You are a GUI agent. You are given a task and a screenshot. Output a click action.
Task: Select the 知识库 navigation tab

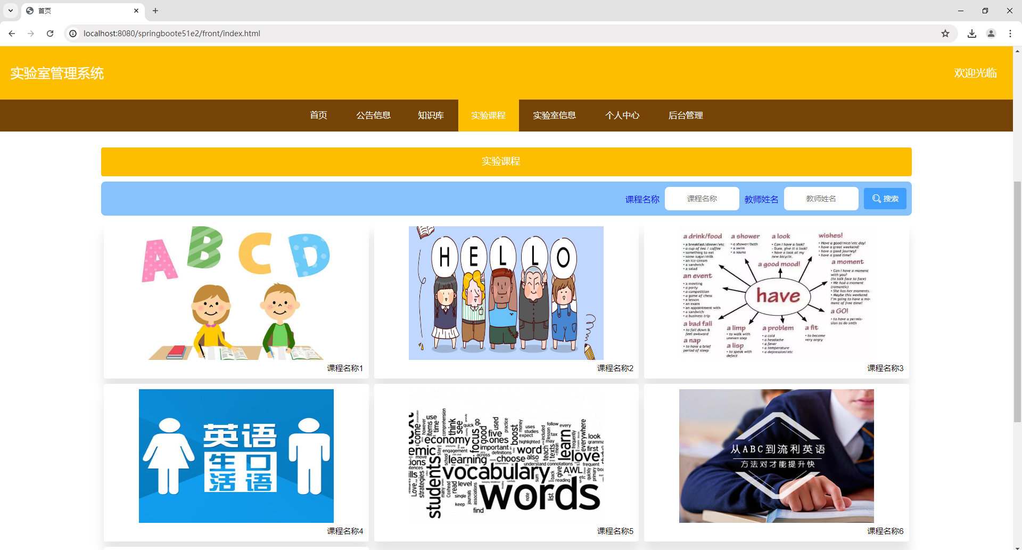tap(431, 115)
